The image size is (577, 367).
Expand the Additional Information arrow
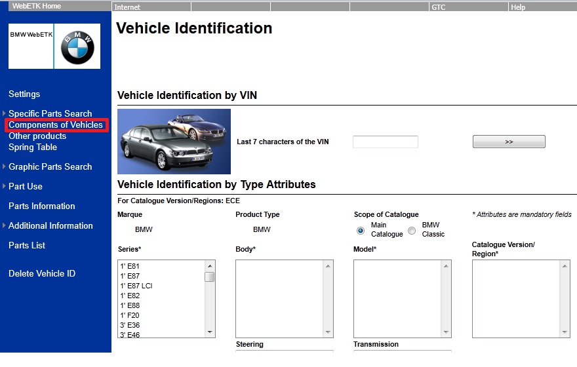(4, 225)
